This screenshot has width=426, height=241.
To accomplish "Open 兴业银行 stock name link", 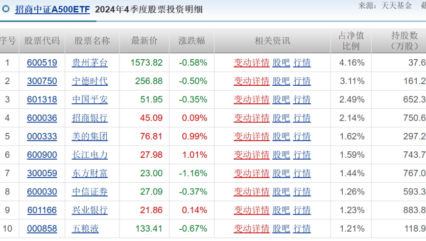I will click(x=90, y=210).
